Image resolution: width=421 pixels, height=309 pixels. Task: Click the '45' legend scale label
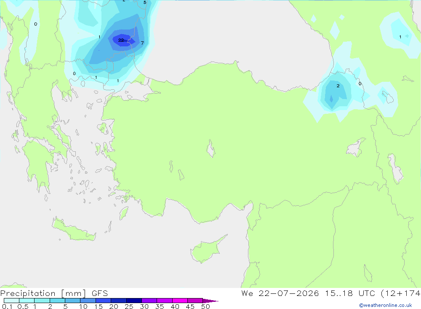pyautogui.click(x=190, y=306)
